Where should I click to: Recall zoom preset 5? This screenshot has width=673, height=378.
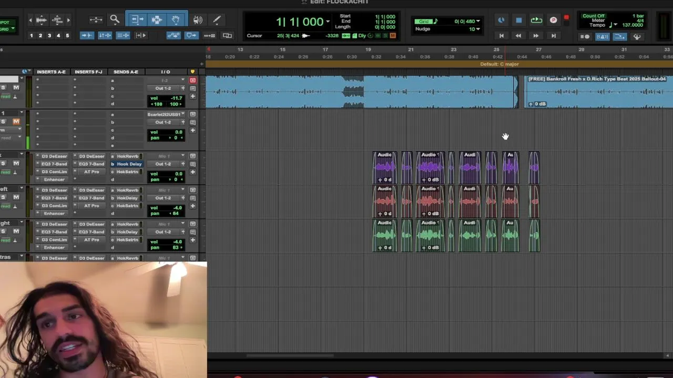(x=67, y=36)
